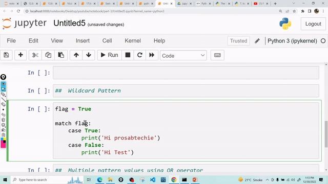
Task: Bookmark the page with the star icon
Action: pos(294,11)
